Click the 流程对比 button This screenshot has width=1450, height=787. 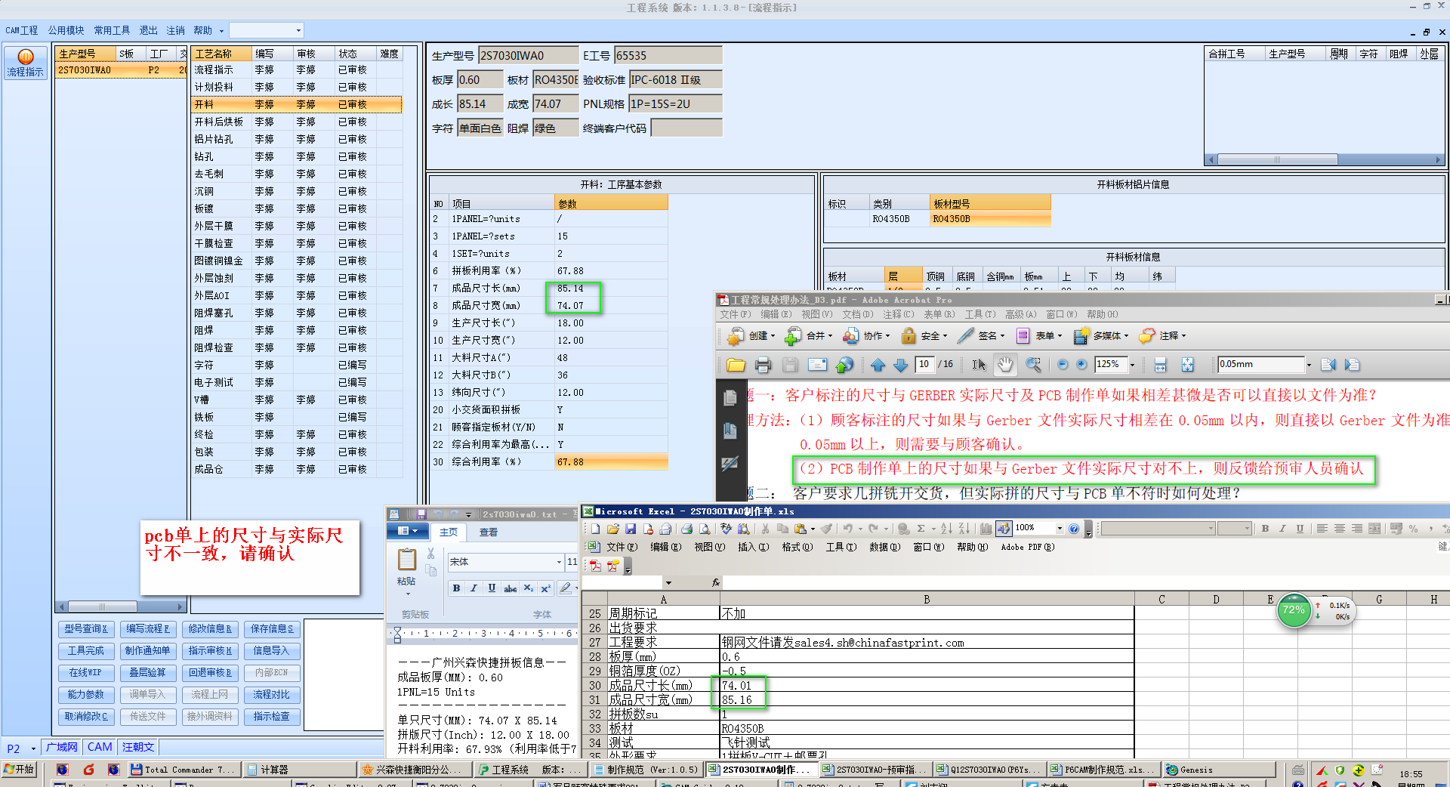[x=272, y=695]
